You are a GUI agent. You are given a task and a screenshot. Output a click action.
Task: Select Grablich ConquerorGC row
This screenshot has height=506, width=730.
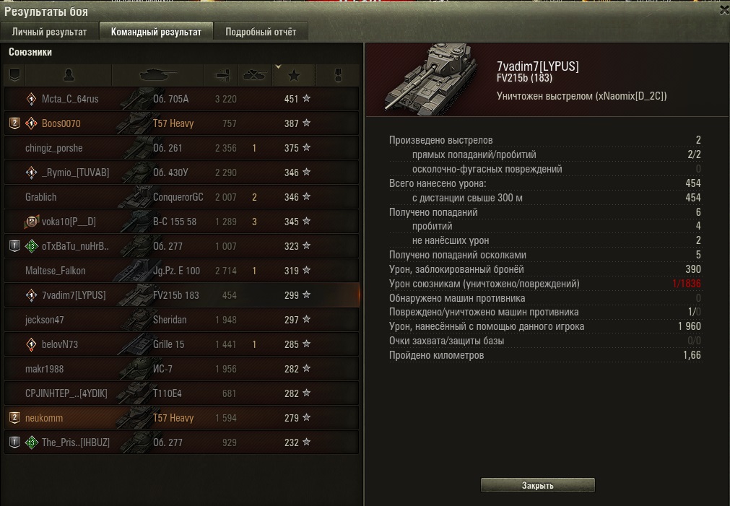tap(181, 197)
